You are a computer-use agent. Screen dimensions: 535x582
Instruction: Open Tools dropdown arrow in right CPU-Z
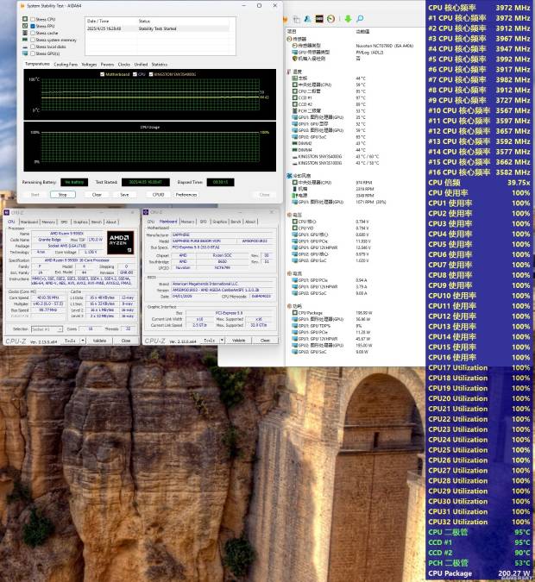tap(222, 340)
